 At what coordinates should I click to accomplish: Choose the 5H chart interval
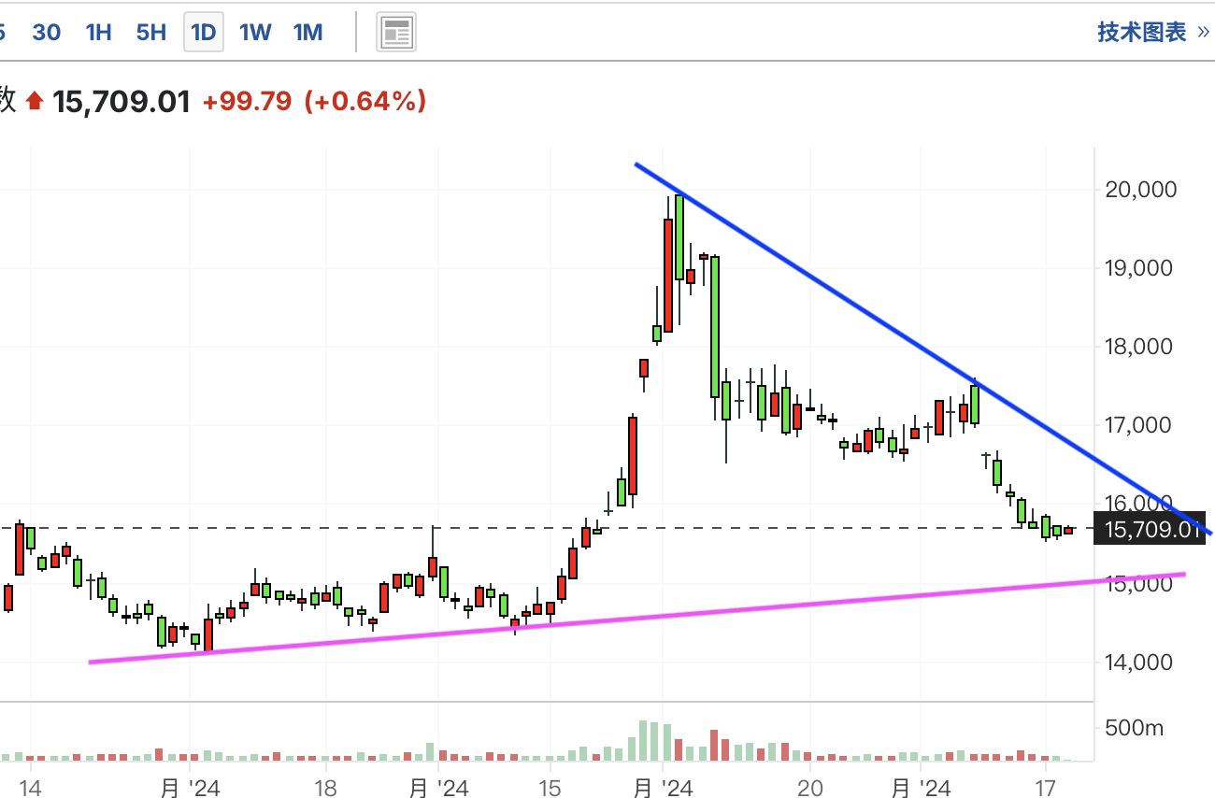(x=150, y=33)
